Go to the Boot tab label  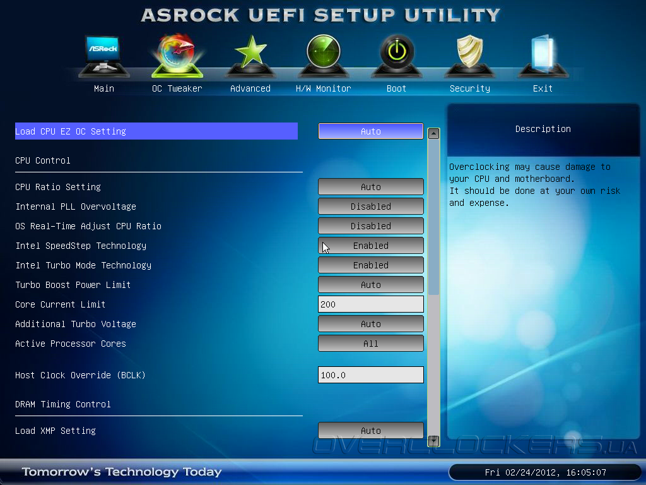[396, 88]
